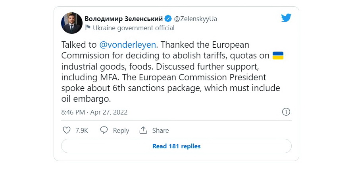Image resolution: width=356 pixels, height=169 pixels.
Task: Click the 7.9K likes count
Action: click(x=82, y=130)
